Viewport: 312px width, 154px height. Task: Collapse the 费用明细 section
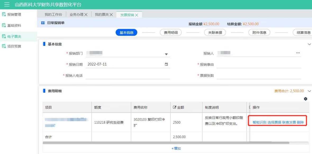click(x=309, y=91)
